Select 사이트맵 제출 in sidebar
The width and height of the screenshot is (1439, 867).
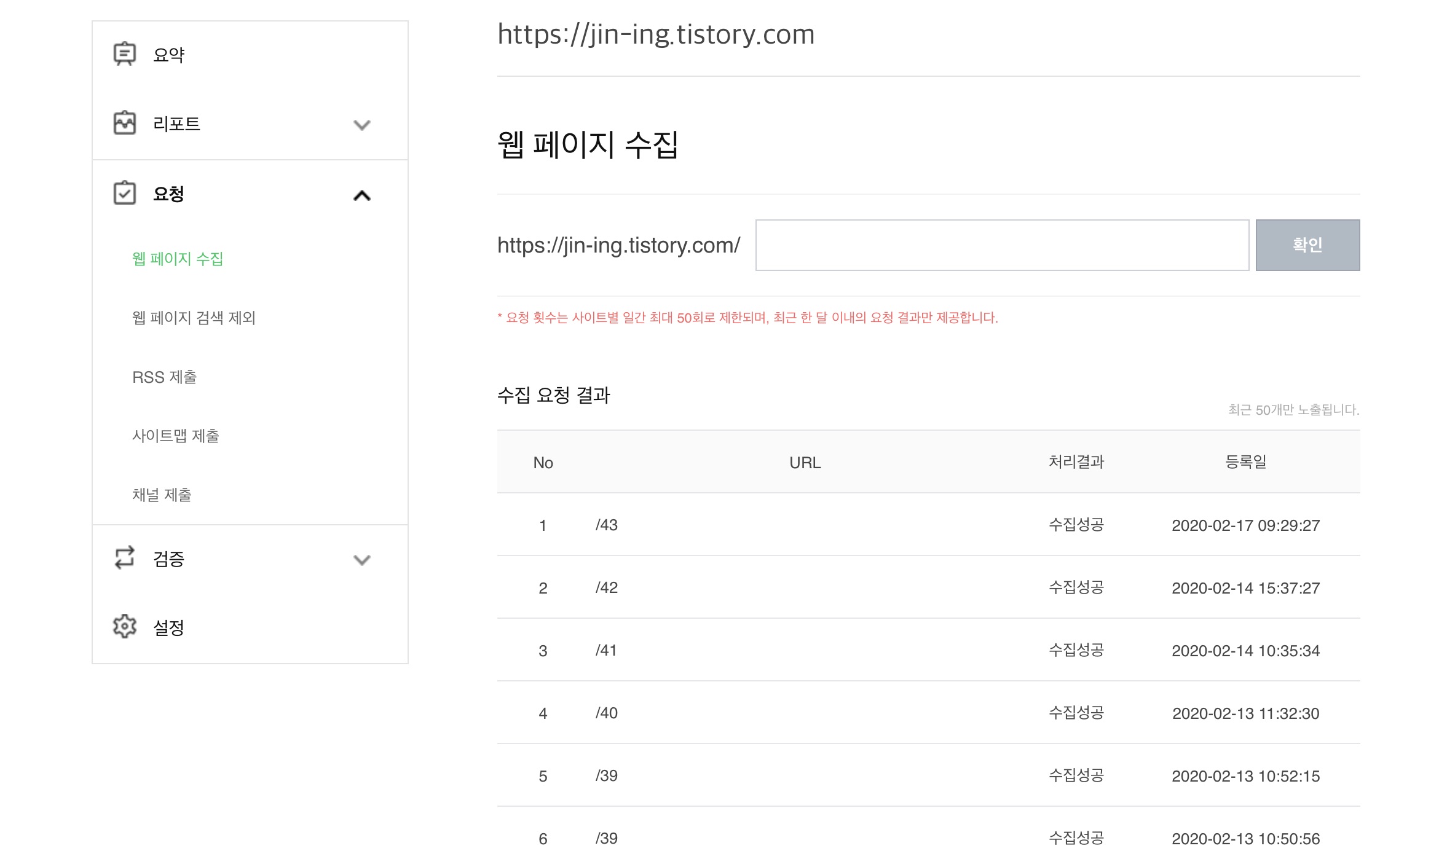point(176,436)
